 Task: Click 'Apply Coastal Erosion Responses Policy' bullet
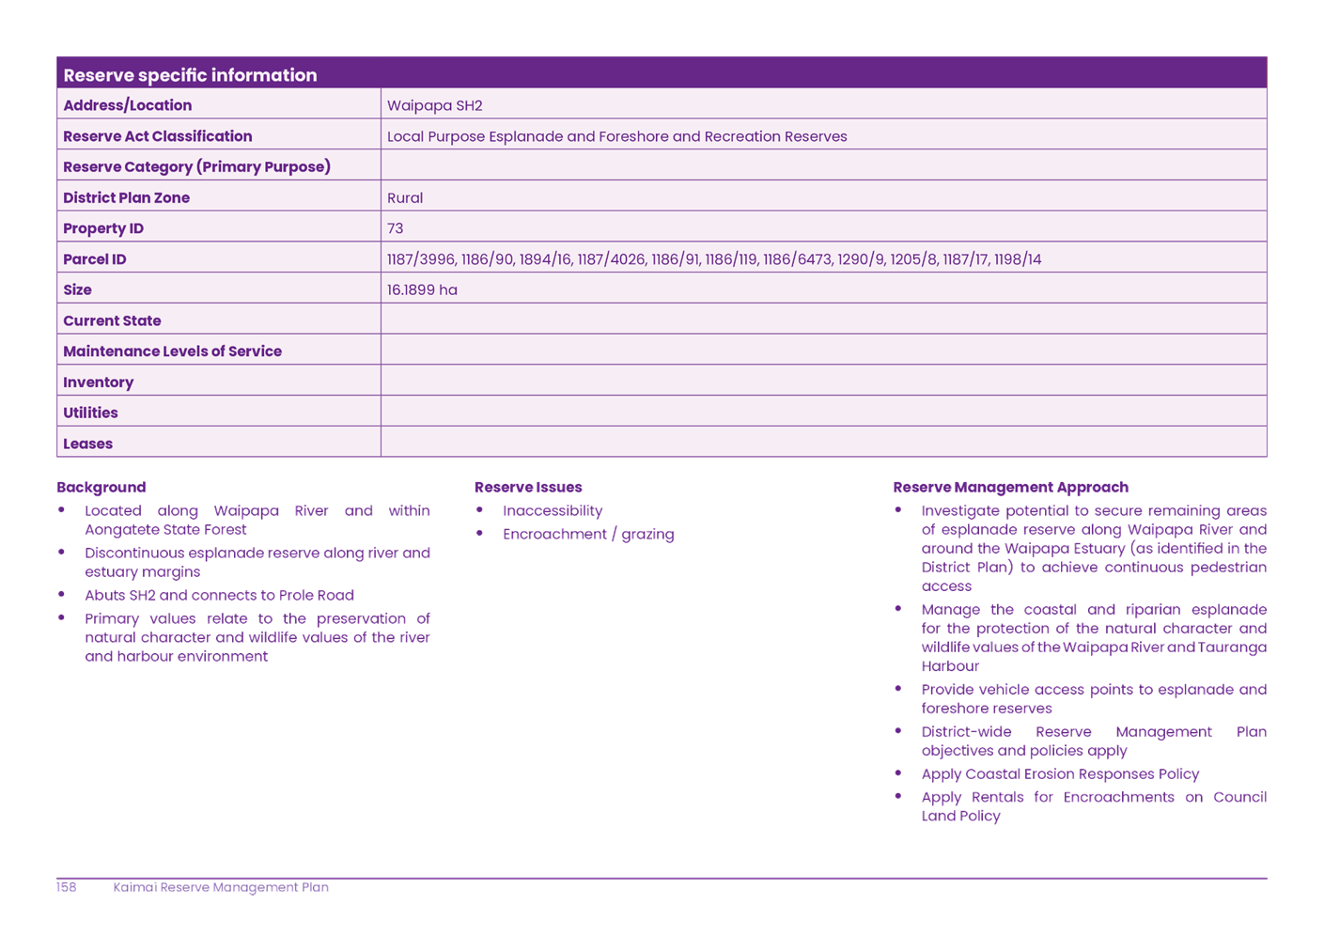1059,774
